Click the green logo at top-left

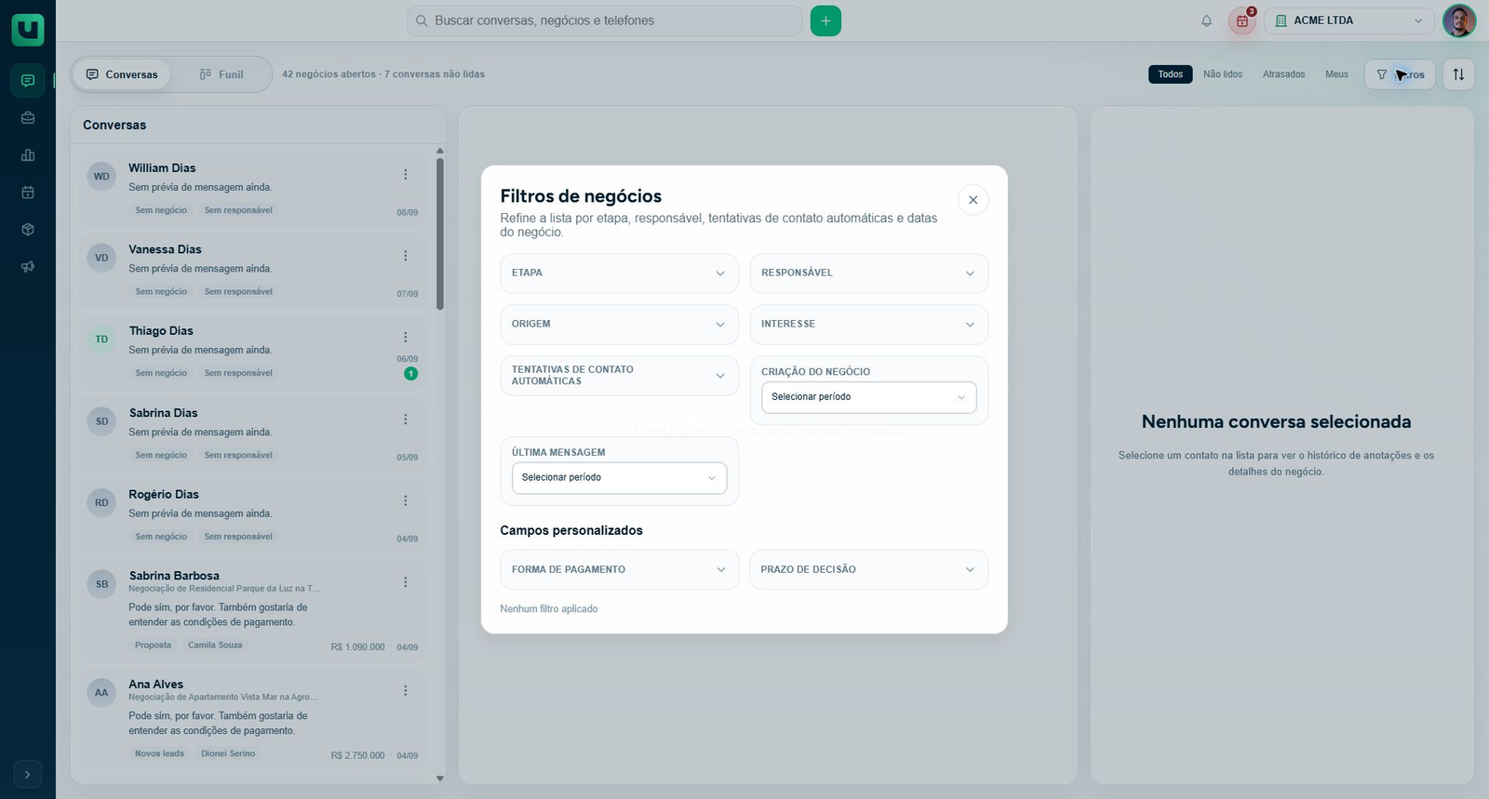[x=28, y=29]
